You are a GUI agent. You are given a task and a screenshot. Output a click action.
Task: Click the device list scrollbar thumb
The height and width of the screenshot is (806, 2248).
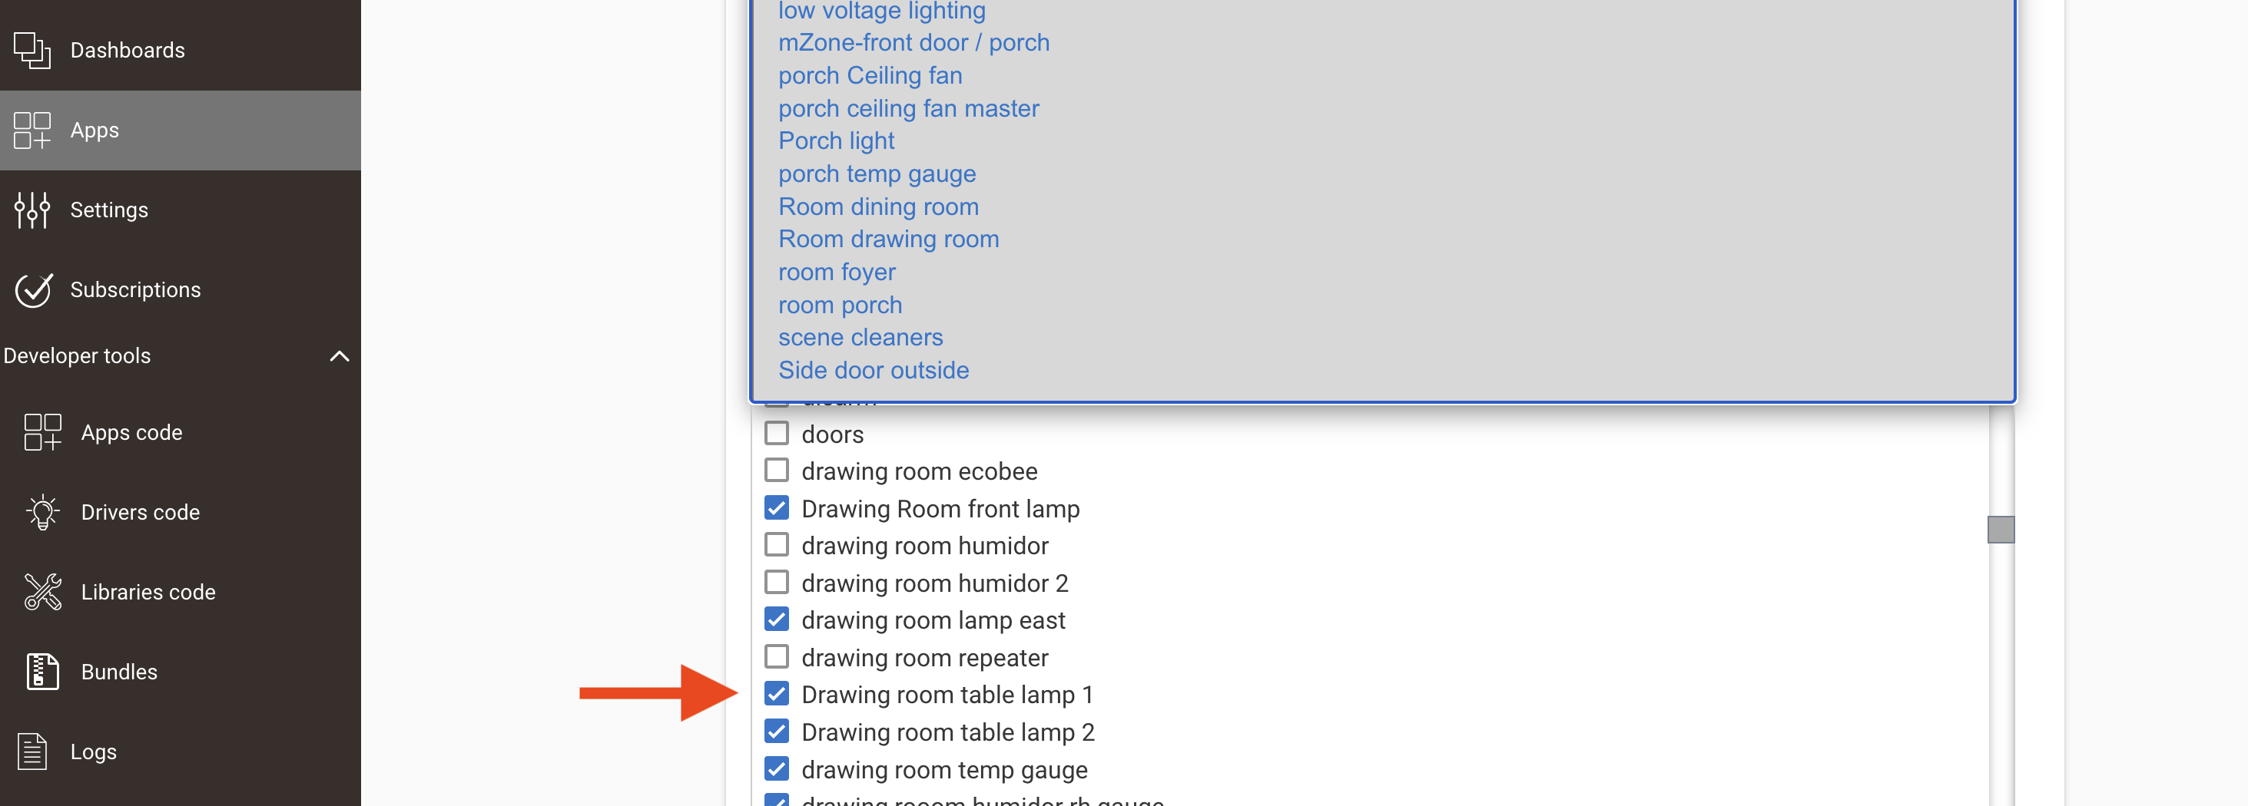2000,530
